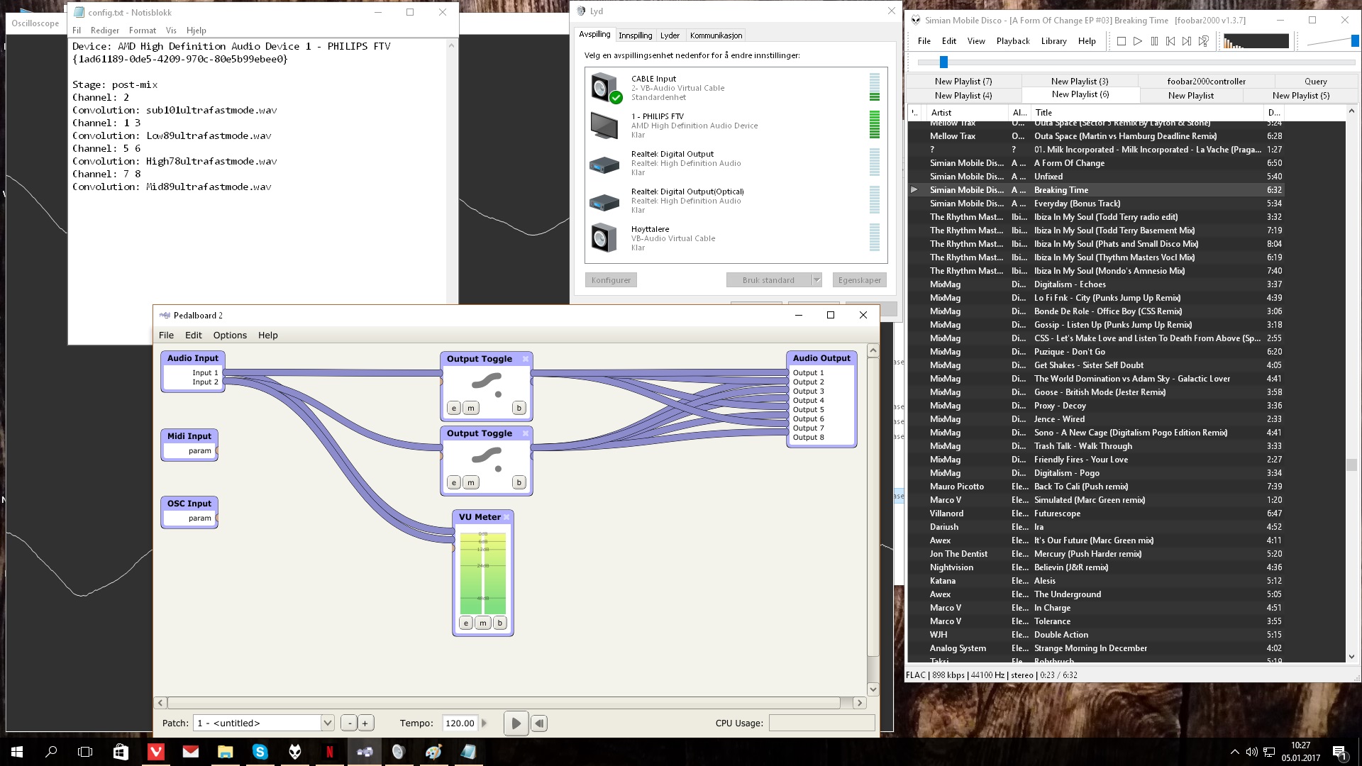Select the track 'Futurescope' by Villanord
Image resolution: width=1362 pixels, height=766 pixels.
point(1096,514)
